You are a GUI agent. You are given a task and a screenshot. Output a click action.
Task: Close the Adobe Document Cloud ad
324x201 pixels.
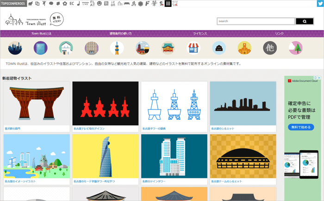(319, 78)
